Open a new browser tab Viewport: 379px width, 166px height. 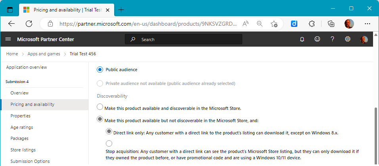pyautogui.click(x=121, y=9)
